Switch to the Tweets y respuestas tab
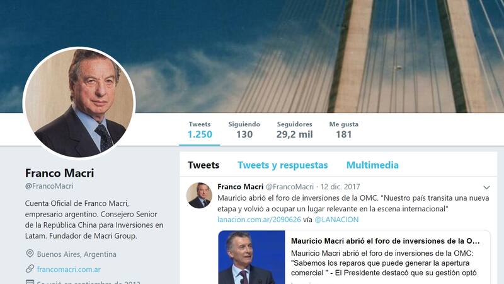Image resolution: width=504 pixels, height=284 pixels. click(282, 165)
